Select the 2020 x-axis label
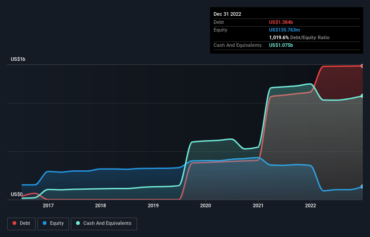This screenshot has width=370, height=237. pos(206,205)
